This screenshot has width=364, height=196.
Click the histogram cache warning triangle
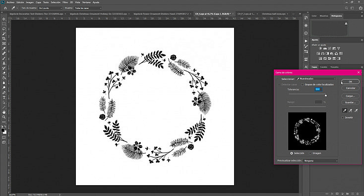[346, 23]
